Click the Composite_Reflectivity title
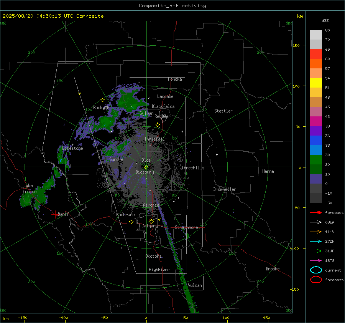This screenshot has width=345, height=323. 172,5
